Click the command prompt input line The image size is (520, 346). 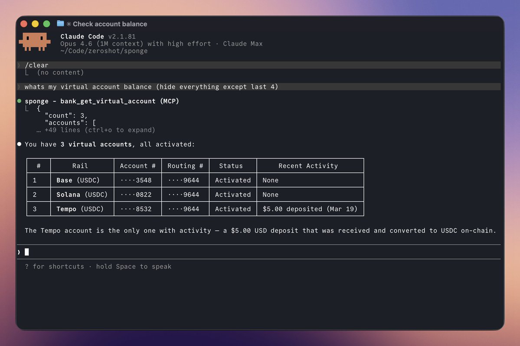click(x=258, y=252)
